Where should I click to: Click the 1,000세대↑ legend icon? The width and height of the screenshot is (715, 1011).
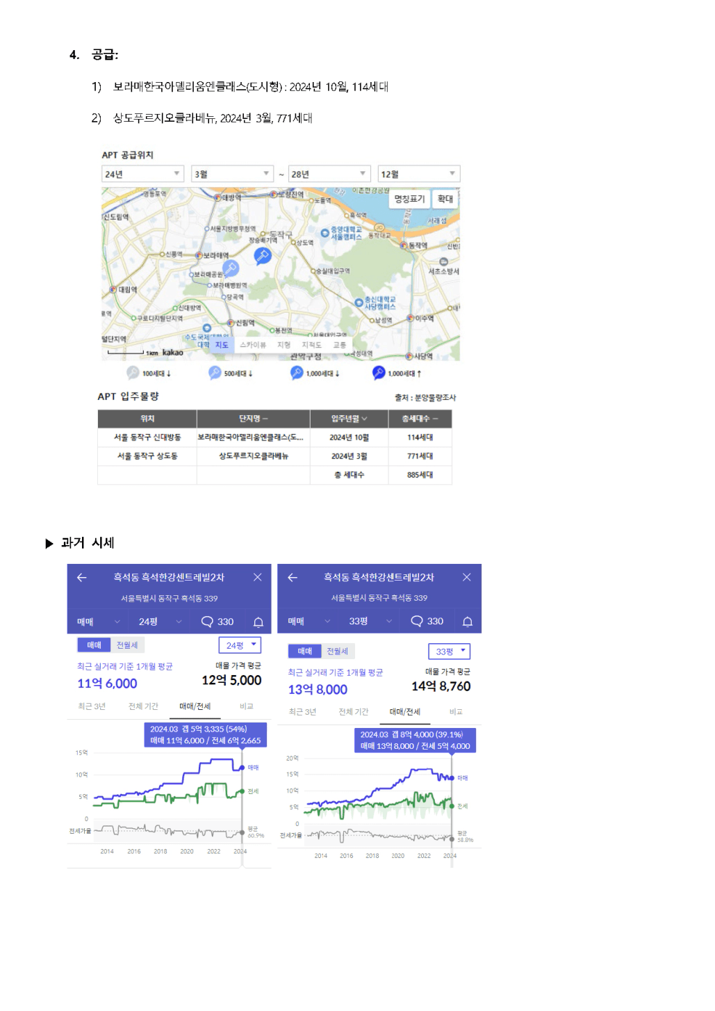click(379, 373)
